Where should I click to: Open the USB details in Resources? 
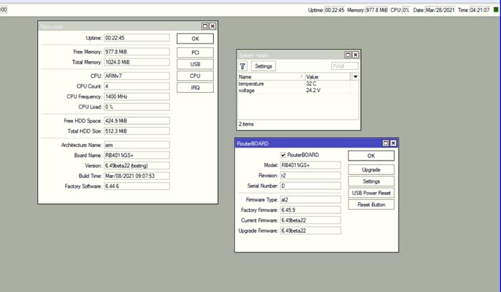tap(195, 64)
